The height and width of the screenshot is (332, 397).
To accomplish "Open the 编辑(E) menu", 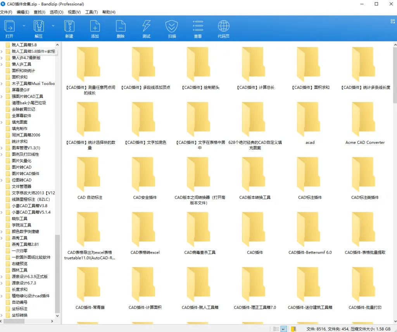I will coord(23,12).
